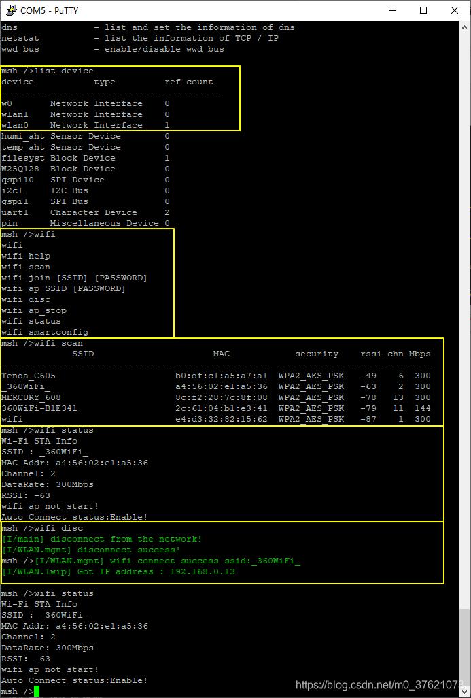Click the 'i2c1' I2C Bus row
Image resolution: width=471 pixels, height=698 pixels.
pos(86,190)
